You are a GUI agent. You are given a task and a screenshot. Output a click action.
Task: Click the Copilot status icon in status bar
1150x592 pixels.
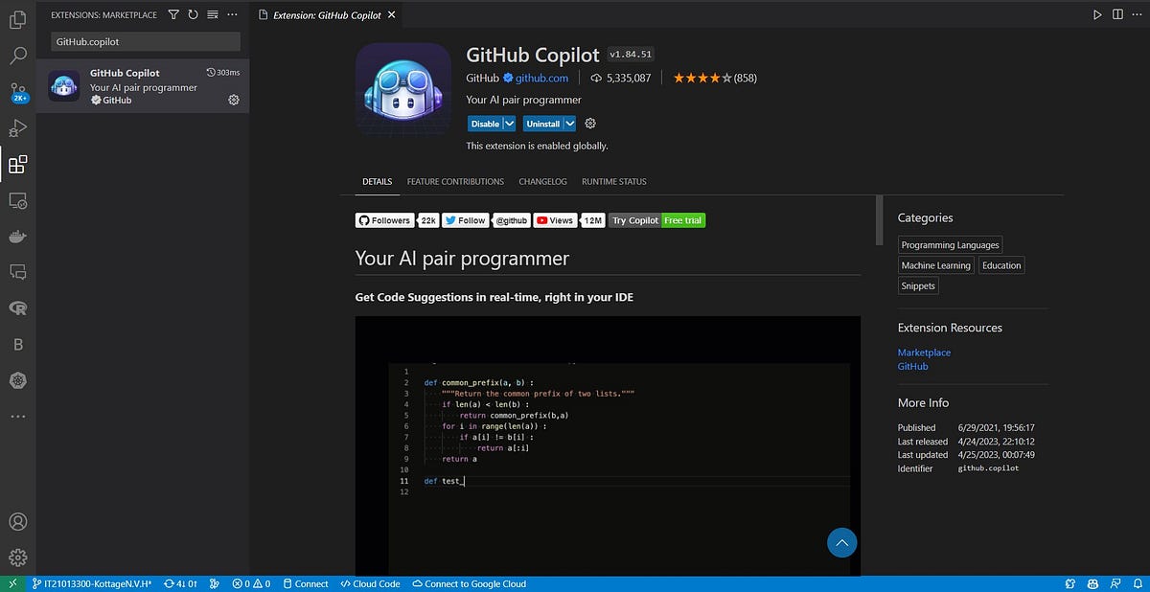1092,583
